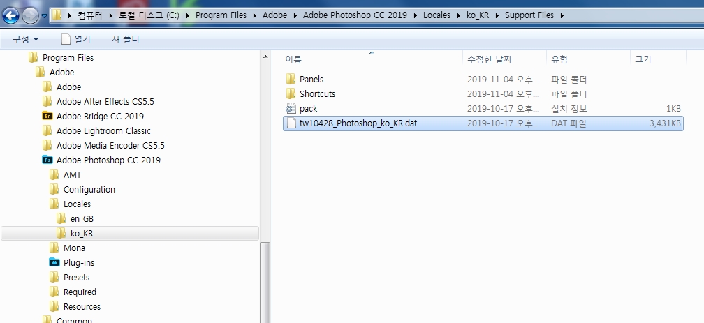Select Adobe Media Encoder CS5.5 folder
704x323 pixels.
point(110,146)
